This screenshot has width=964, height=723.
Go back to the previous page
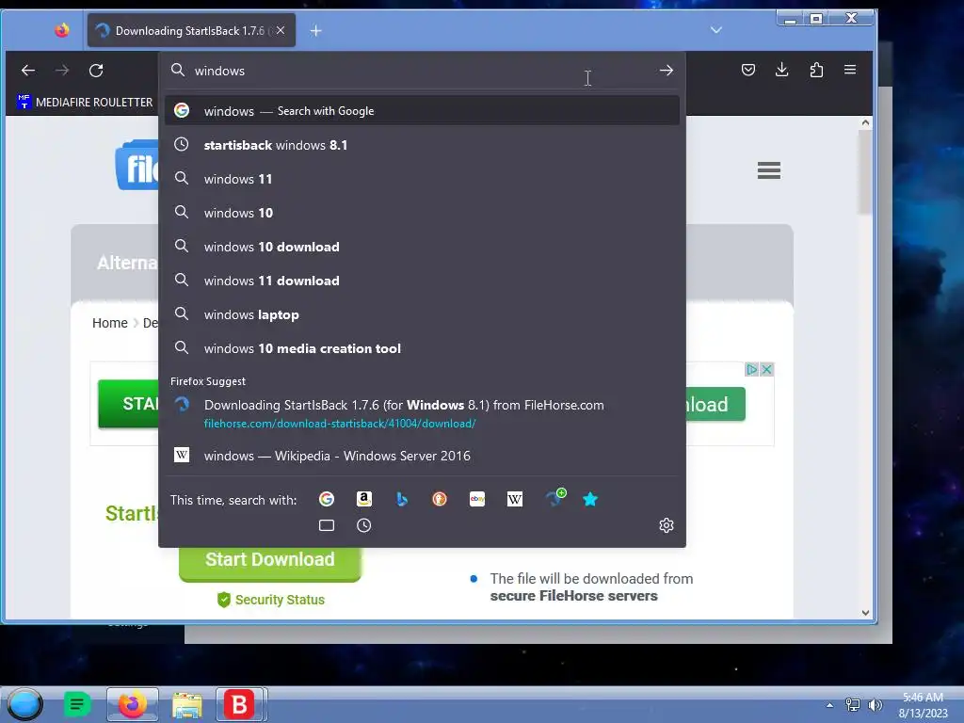pyautogui.click(x=28, y=71)
